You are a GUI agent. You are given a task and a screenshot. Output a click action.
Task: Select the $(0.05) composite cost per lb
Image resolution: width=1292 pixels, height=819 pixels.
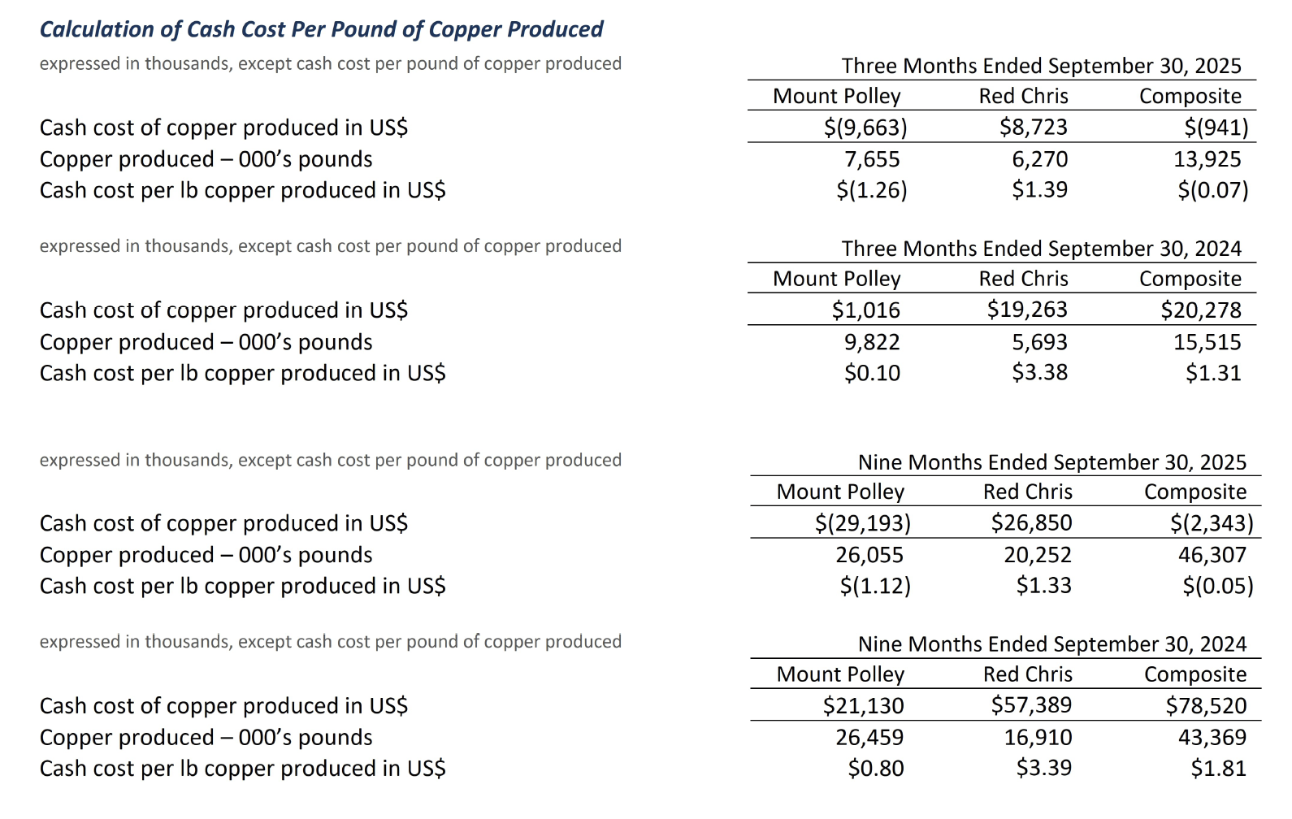(x=1217, y=586)
